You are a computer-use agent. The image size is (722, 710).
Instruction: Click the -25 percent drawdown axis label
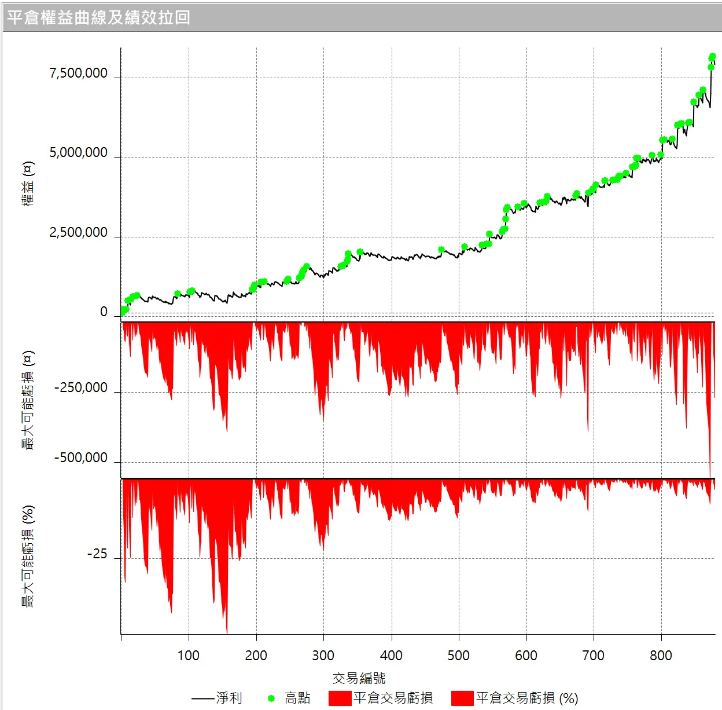pos(97,554)
